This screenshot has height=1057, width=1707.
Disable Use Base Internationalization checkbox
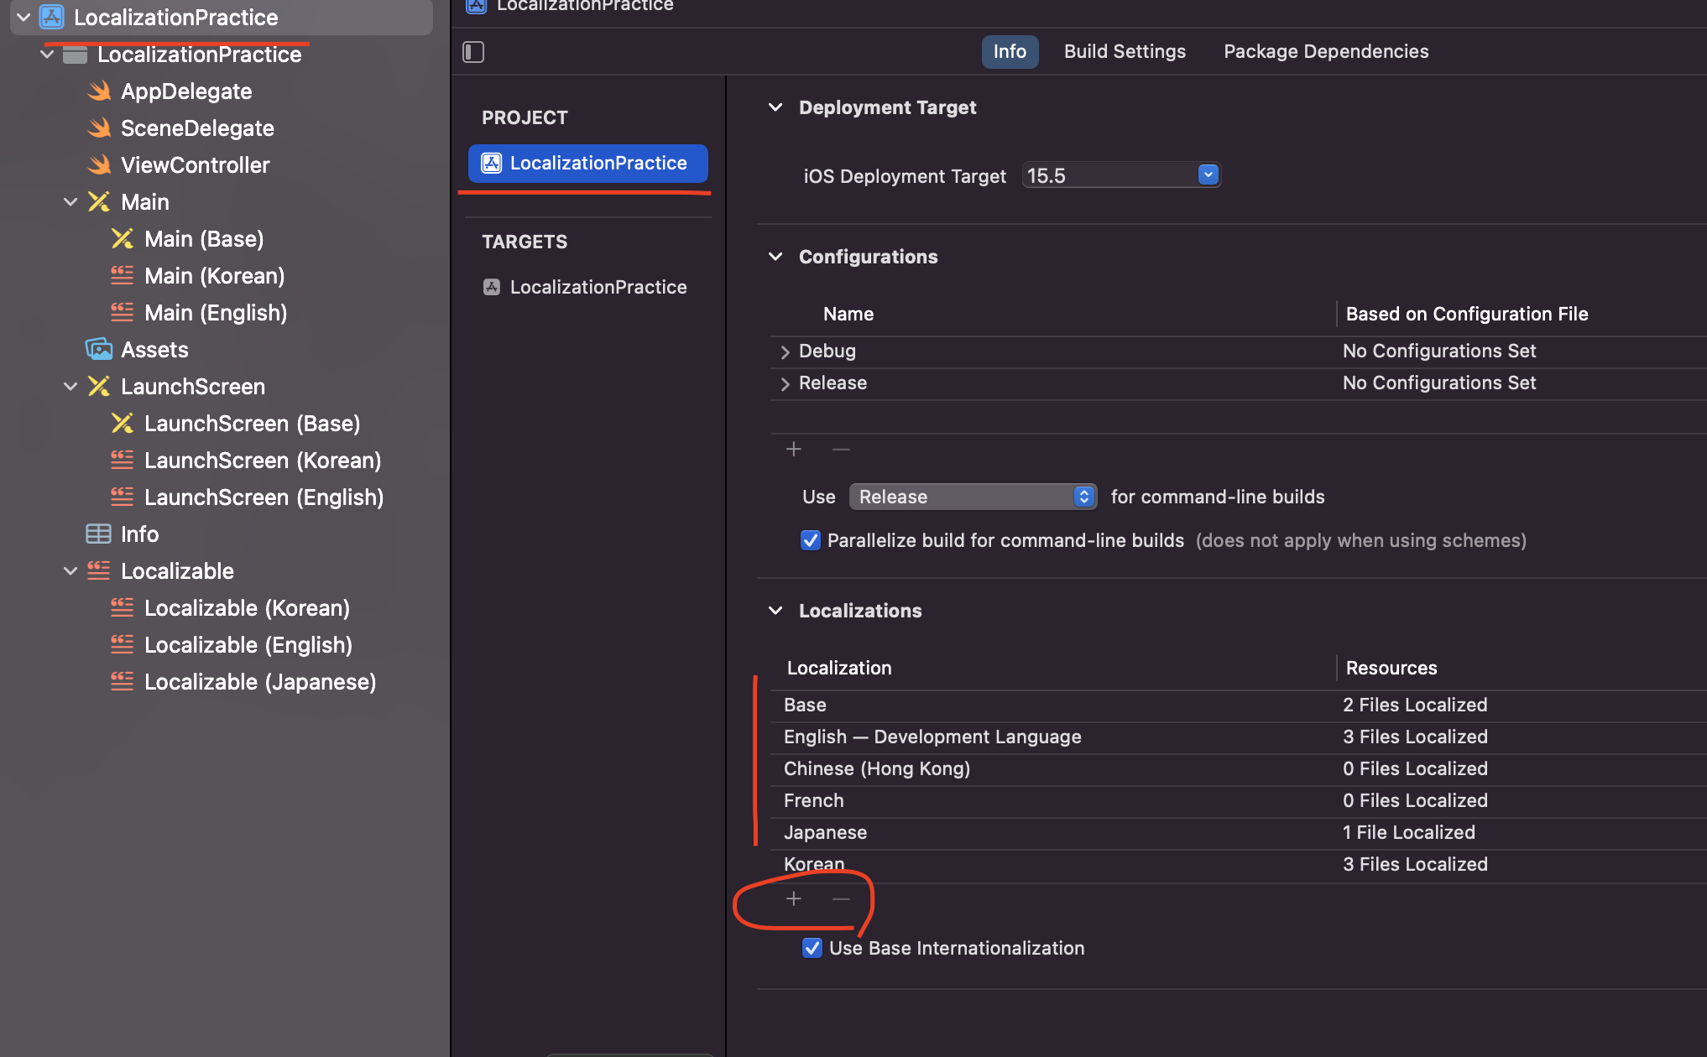[x=812, y=948]
